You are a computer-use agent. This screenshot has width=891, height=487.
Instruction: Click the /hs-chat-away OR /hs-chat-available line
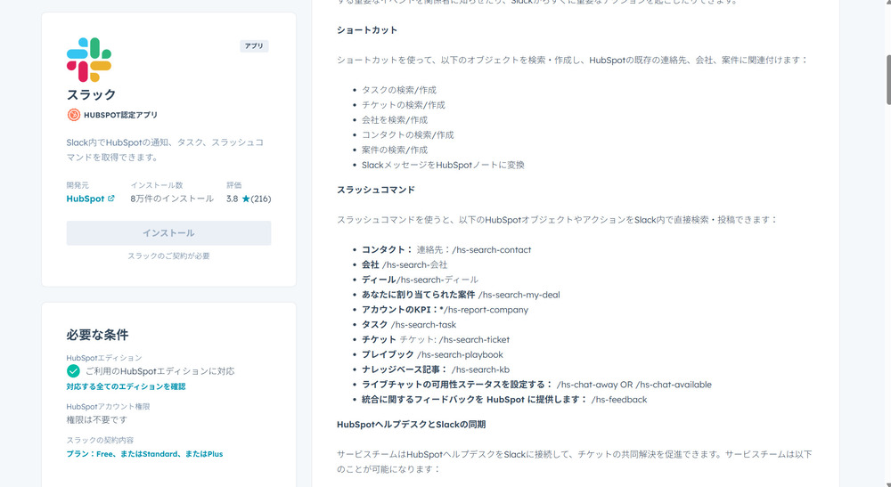(536, 385)
